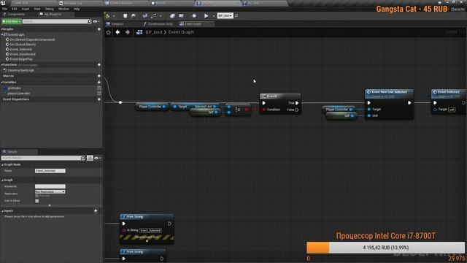The image size is (467, 263).
Task: Collapse the Graph Node details section
Action: (2, 164)
